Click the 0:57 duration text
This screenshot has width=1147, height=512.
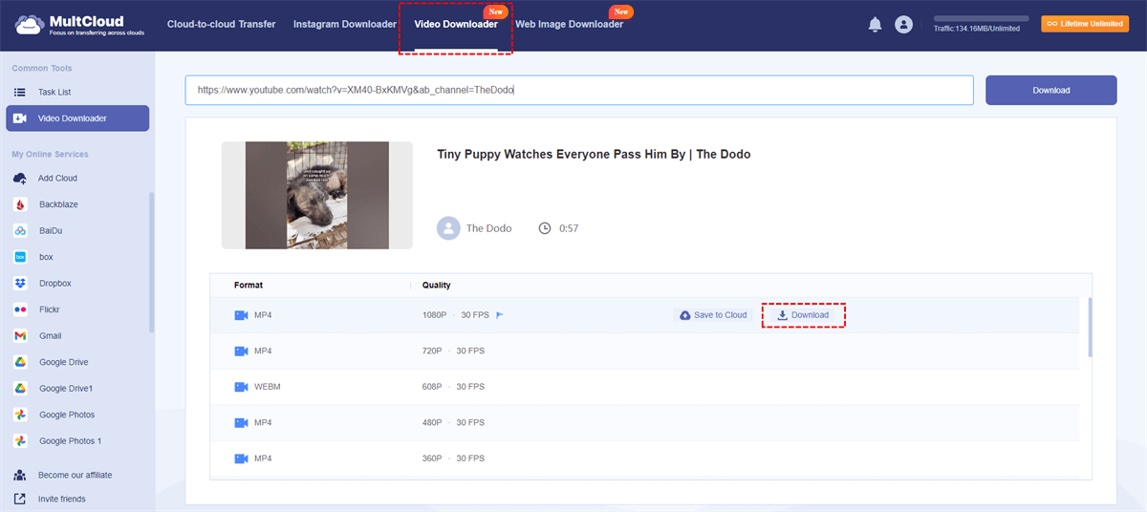[569, 228]
